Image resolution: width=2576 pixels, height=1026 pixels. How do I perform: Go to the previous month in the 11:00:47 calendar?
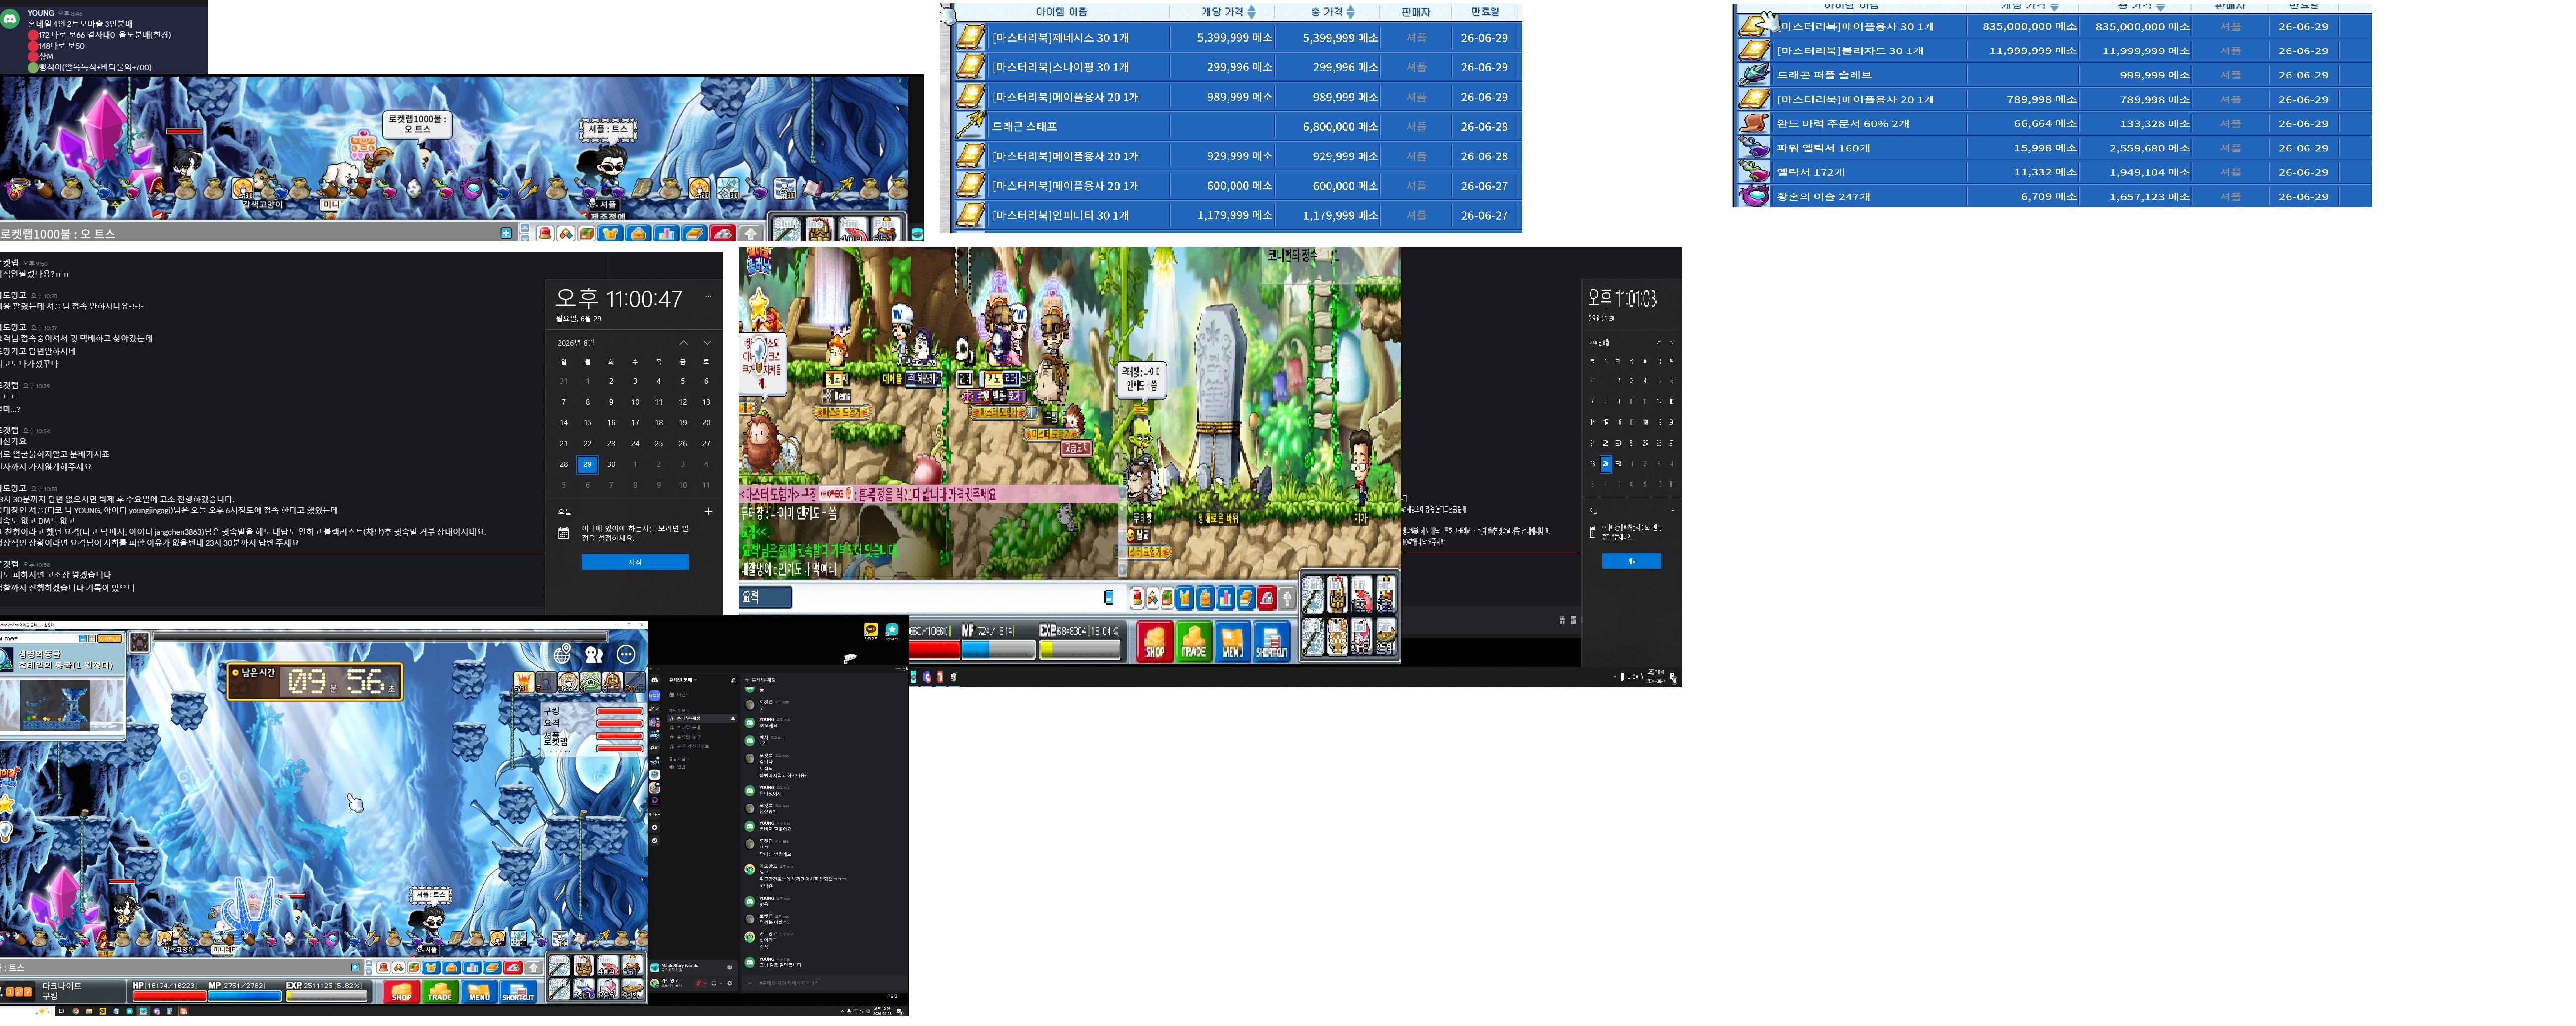coord(684,342)
